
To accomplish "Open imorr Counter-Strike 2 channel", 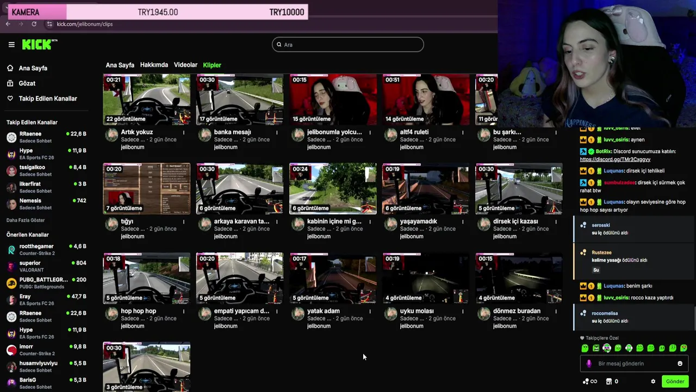I will (x=46, y=350).
